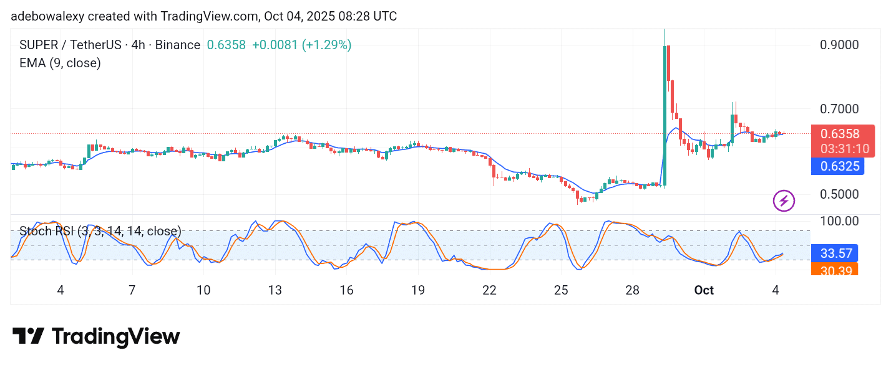The image size is (891, 368).
Task: Click the red 0.6358 current price tag
Action: 840,134
